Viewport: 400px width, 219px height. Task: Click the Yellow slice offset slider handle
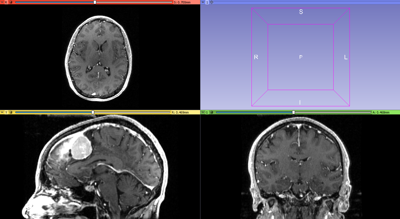(x=93, y=112)
